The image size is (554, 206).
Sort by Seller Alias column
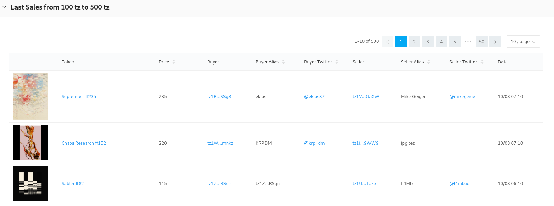pos(428,62)
